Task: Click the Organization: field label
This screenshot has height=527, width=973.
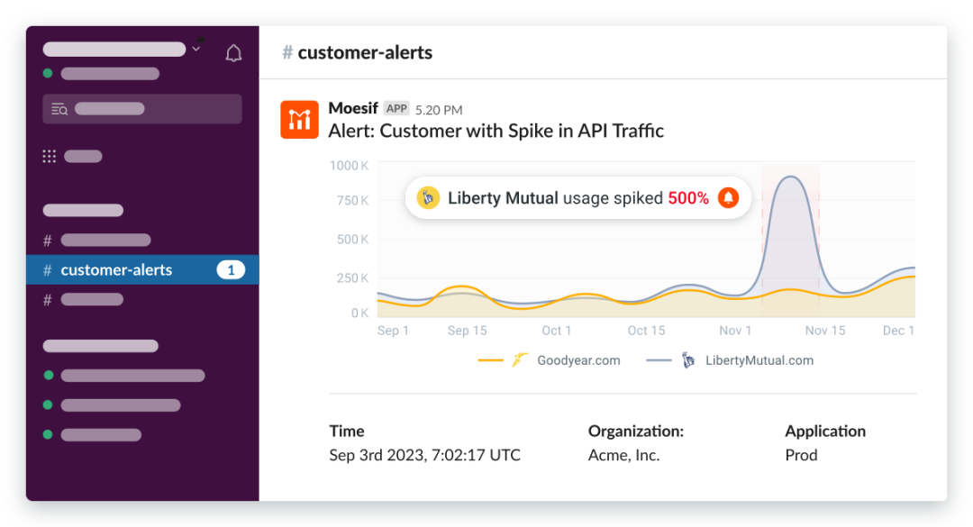Action: tap(636, 431)
